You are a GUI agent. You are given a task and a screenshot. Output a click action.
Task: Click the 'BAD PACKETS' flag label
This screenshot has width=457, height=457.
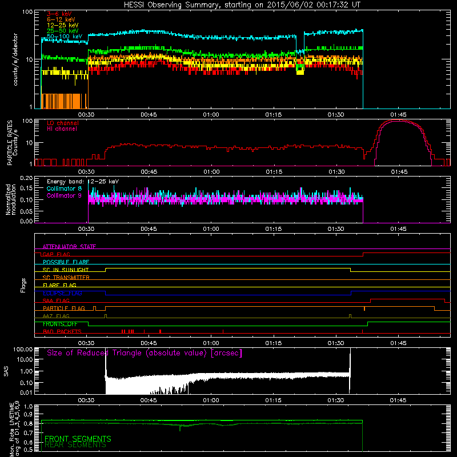click(x=62, y=331)
